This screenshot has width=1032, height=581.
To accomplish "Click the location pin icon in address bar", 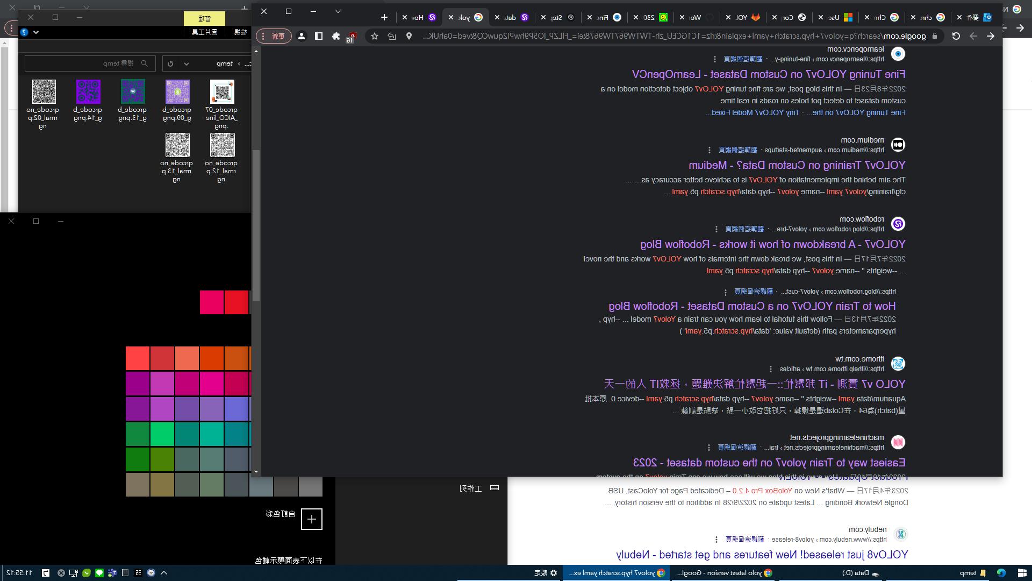I will click(x=409, y=36).
